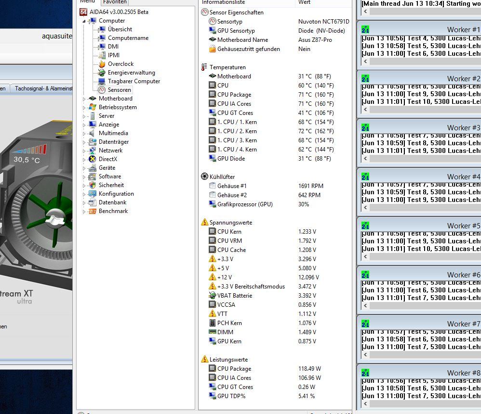Click the Worker #5 Prime95 window icon
The image size is (481, 414).
(365, 226)
